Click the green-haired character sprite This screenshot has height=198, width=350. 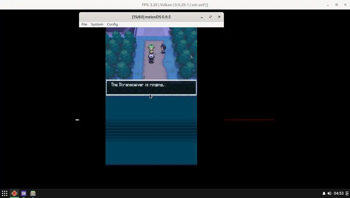click(151, 49)
